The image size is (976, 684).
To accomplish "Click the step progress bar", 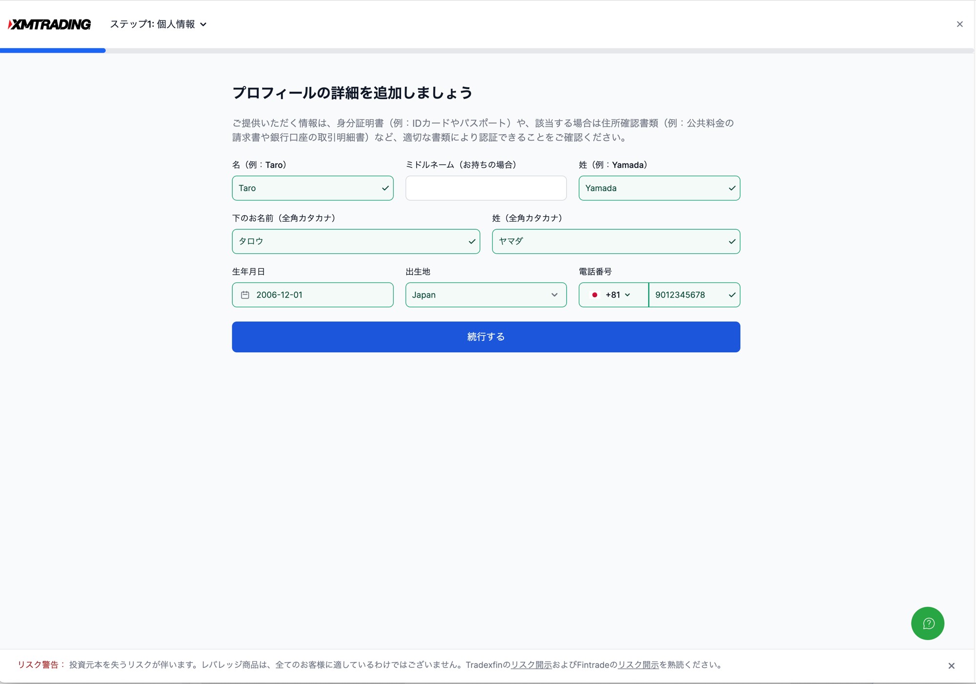I will [x=487, y=50].
